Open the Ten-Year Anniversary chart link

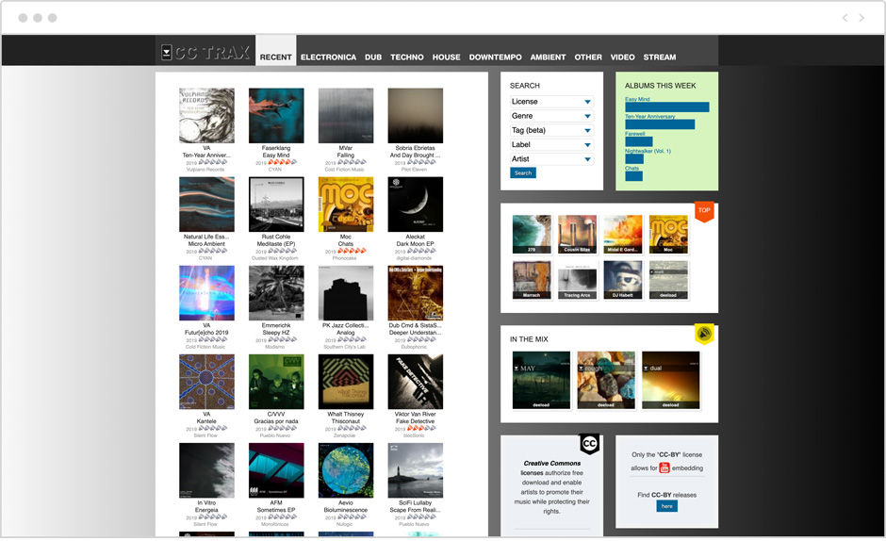coord(649,117)
